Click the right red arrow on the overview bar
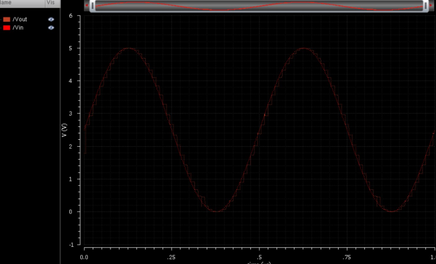 click(431, 5)
